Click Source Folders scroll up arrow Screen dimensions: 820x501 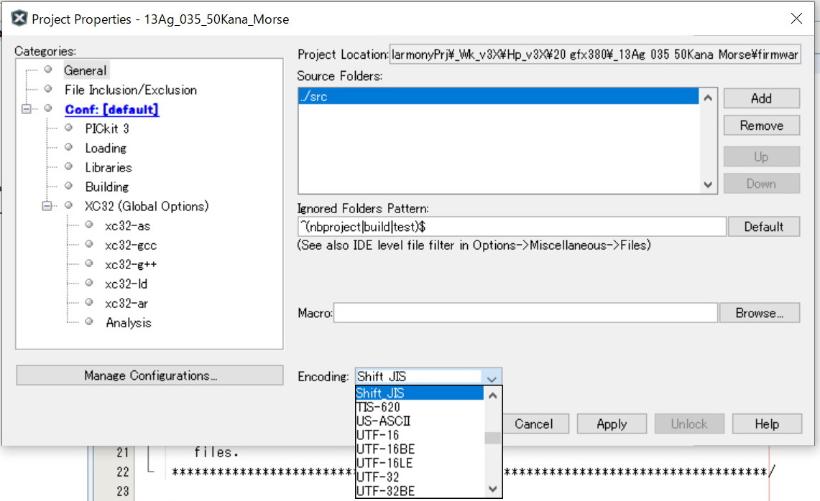(x=708, y=98)
